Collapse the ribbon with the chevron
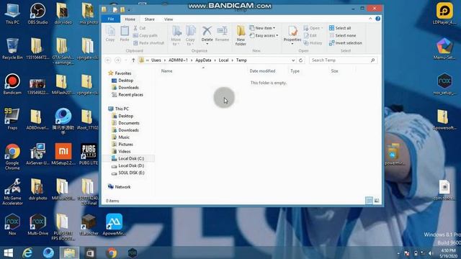Image resolution: width=461 pixels, height=259 pixels. pos(370,19)
